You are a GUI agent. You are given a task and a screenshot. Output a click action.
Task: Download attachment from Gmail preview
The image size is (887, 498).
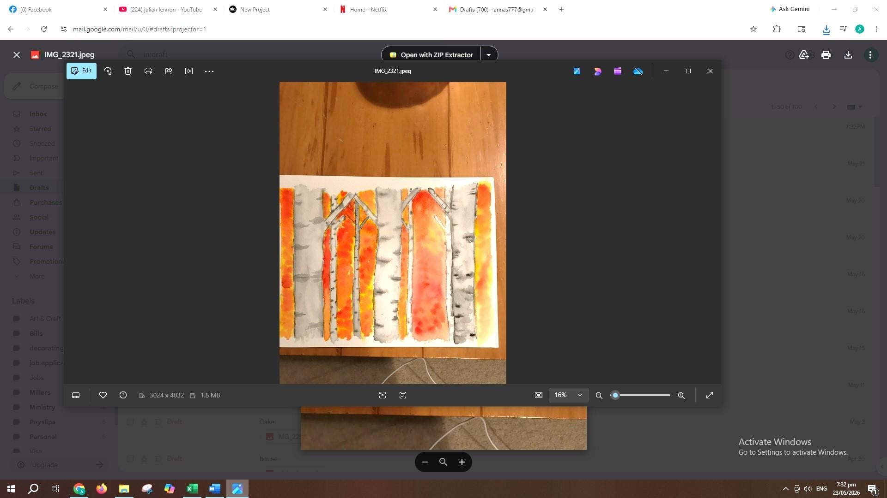[x=848, y=55]
